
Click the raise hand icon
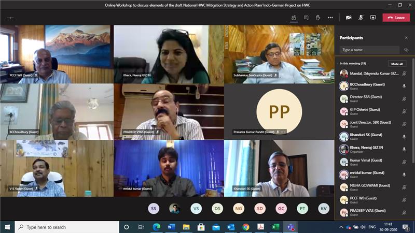318,18
